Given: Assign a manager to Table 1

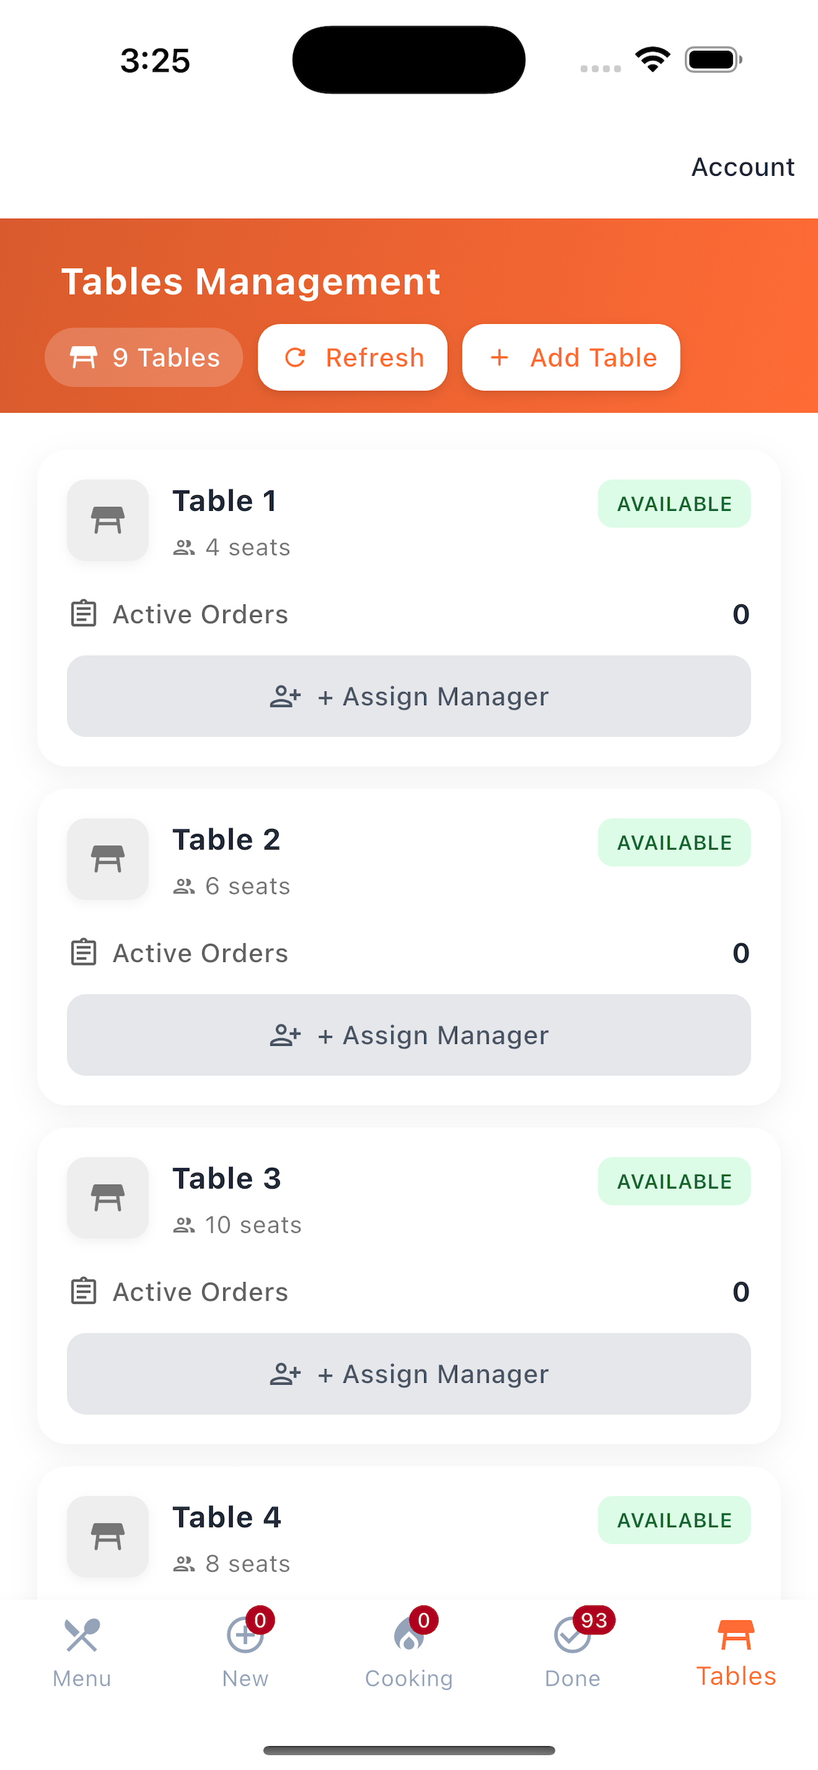Looking at the screenshot, I should 409,696.
